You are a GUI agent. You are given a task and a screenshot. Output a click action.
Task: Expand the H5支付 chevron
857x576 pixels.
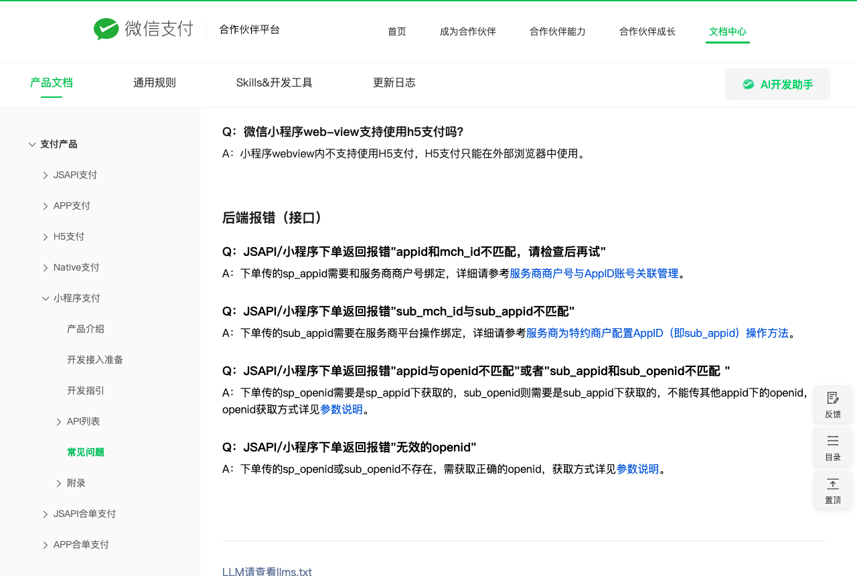coord(46,237)
